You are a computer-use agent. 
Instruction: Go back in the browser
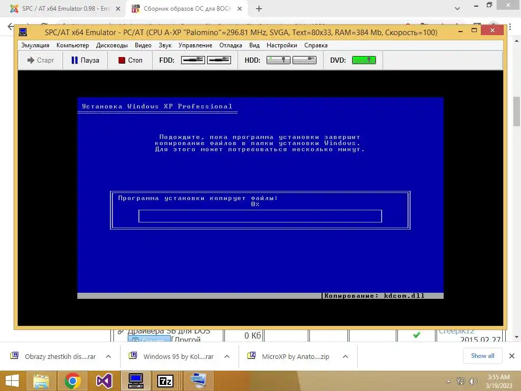(x=11, y=26)
